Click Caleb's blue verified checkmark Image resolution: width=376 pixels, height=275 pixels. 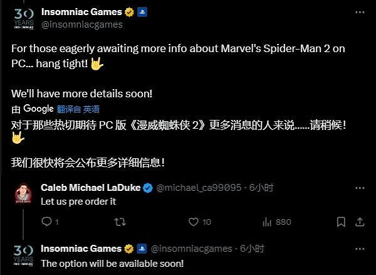pos(148,188)
